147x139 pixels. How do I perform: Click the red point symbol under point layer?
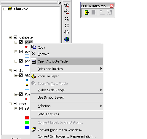point(26,47)
